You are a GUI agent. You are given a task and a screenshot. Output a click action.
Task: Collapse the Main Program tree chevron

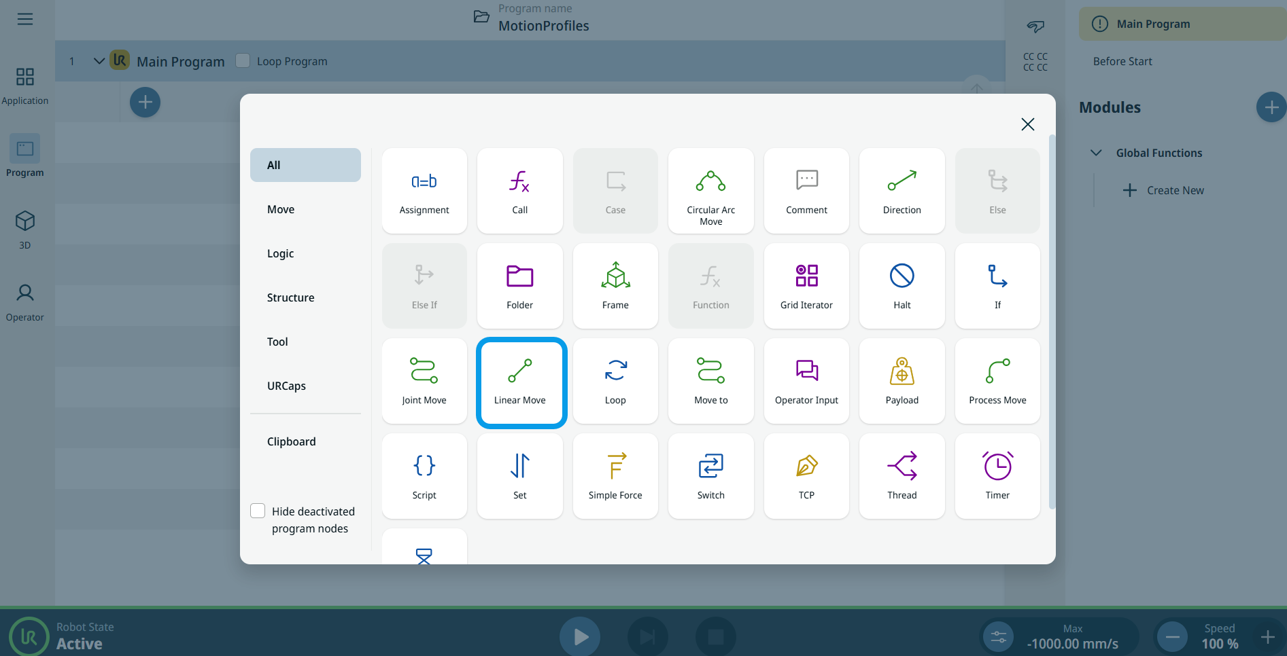(99, 61)
